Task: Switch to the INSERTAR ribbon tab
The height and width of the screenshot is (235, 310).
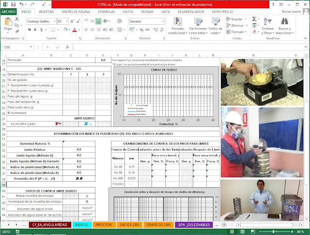Action: (x=46, y=12)
